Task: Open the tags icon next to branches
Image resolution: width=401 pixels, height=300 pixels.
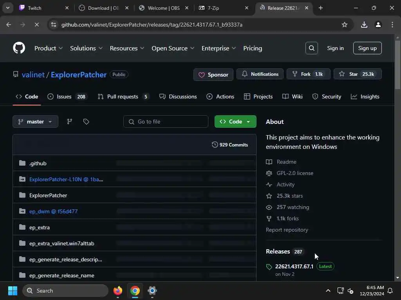Action: pyautogui.click(x=86, y=121)
